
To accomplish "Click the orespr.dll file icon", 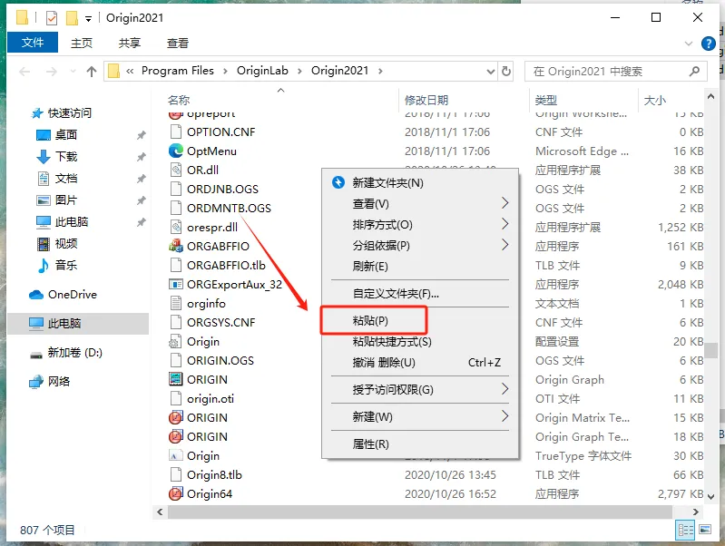I will [176, 227].
